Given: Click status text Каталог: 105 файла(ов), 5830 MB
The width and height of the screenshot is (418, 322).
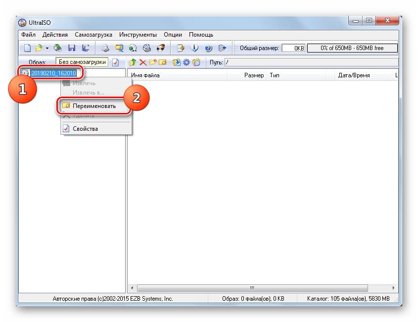Looking at the screenshot, I should (348, 299).
